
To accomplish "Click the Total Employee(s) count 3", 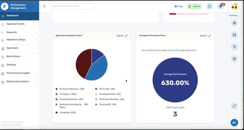I will click(x=175, y=114).
